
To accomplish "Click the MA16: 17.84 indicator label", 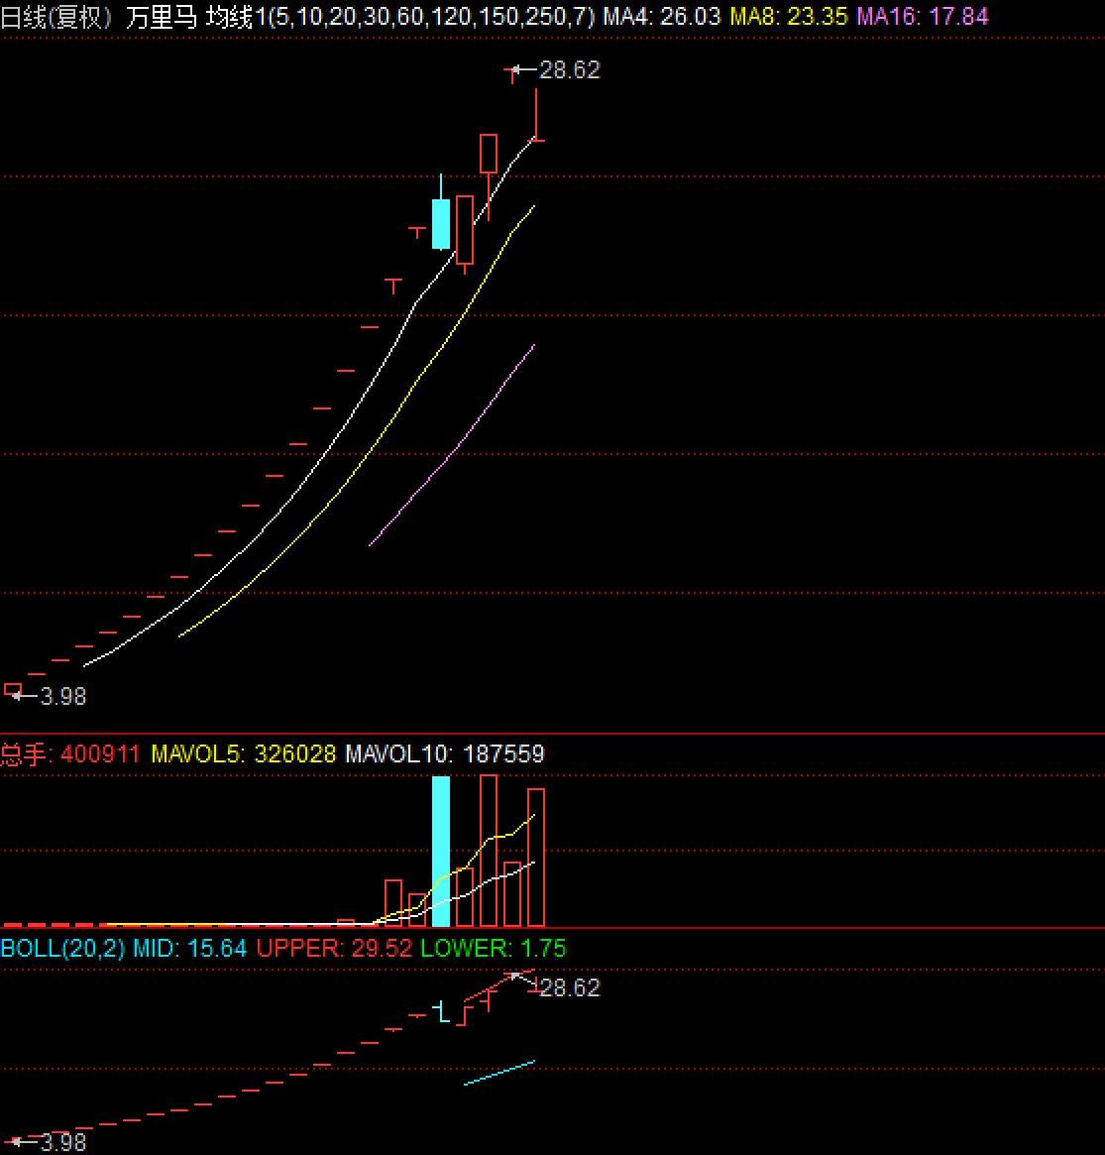I will [x=922, y=16].
